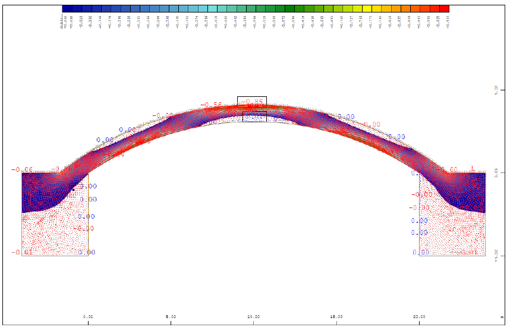The width and height of the screenshot is (507, 327).
Task: Pick the pure red swatch ending the legend
Action: (x=444, y=9)
